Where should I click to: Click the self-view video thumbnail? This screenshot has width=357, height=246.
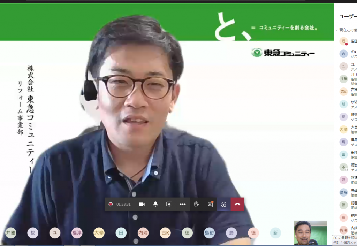[x=310, y=232]
